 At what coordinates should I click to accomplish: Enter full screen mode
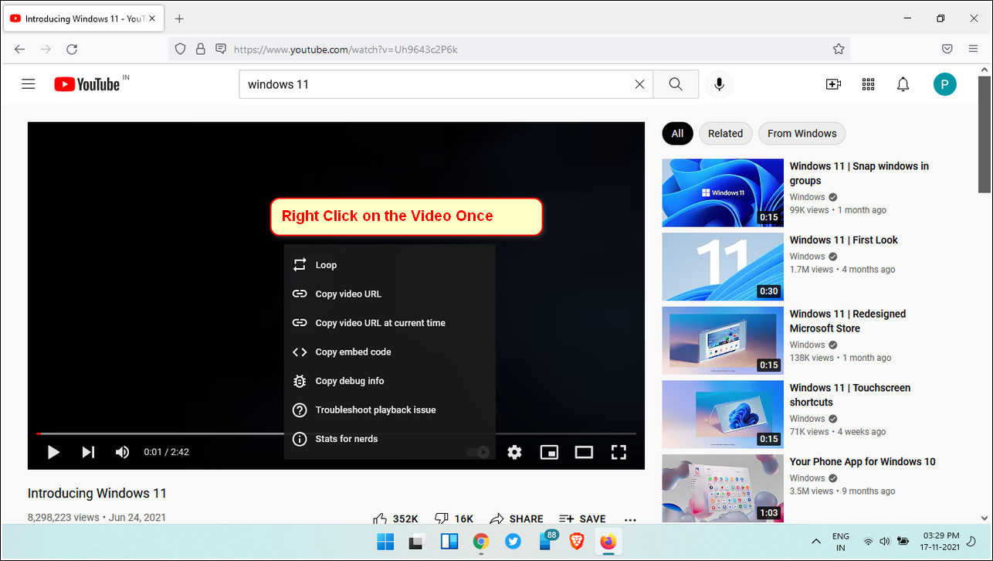[619, 452]
